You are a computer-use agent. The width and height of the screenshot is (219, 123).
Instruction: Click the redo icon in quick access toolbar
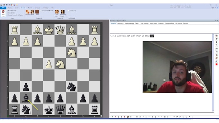tap(9, 5)
